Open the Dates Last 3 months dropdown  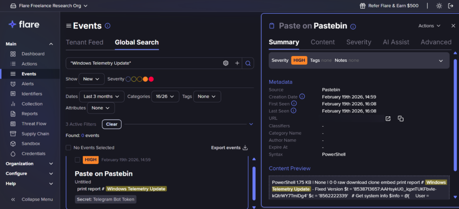pyautogui.click(x=102, y=96)
